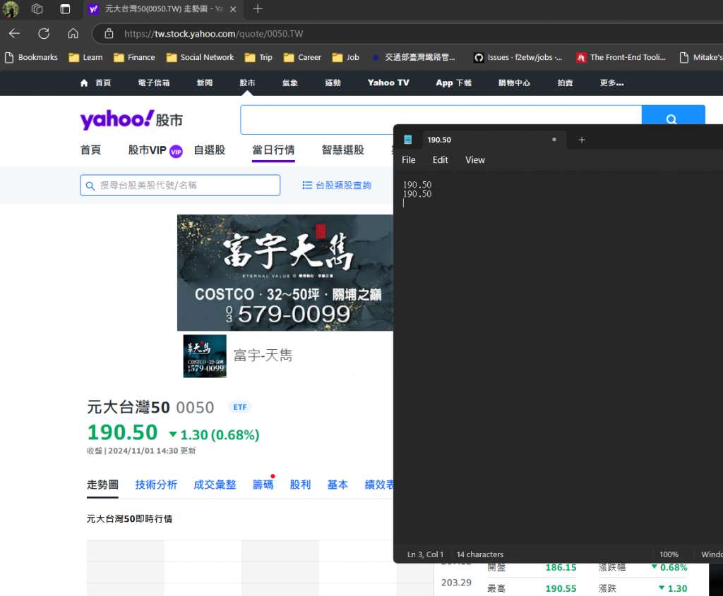
Task: Click the Notepad 100% zoom indicator
Action: point(669,554)
